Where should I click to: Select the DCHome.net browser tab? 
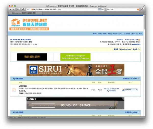tap(25, 13)
